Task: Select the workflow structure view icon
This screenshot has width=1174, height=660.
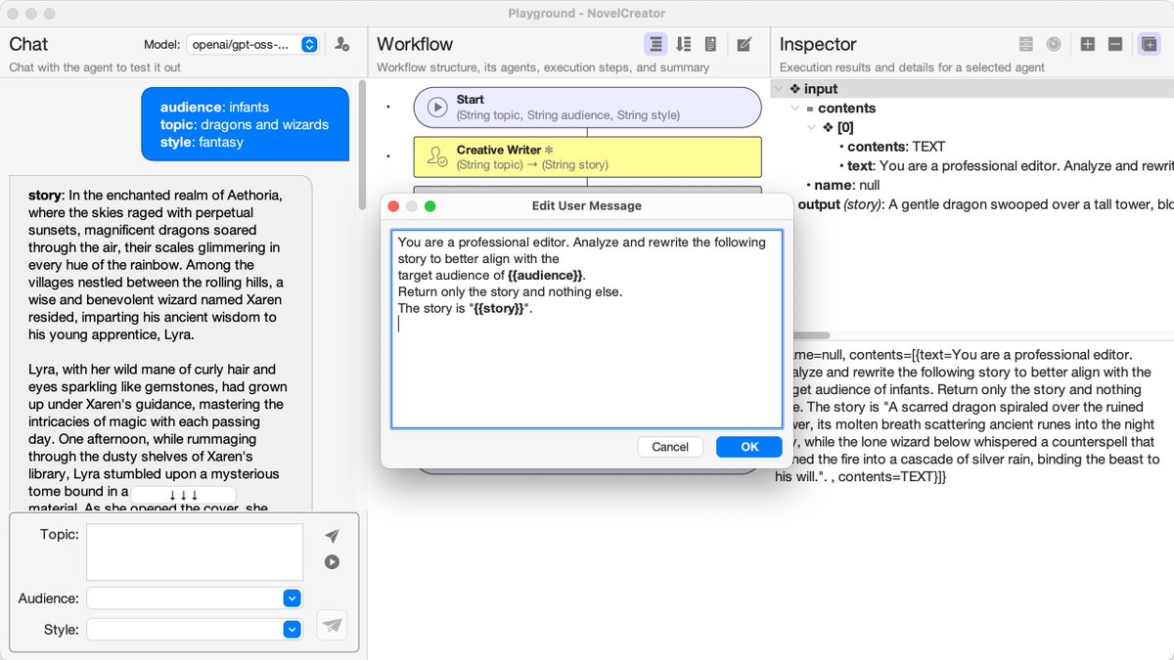Action: [x=656, y=44]
